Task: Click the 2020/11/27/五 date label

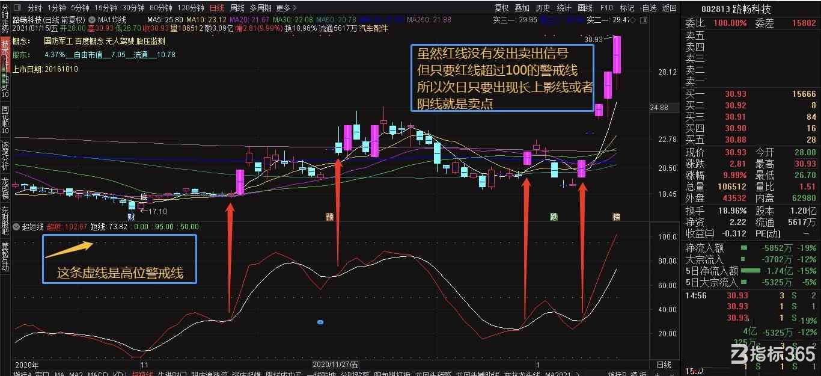Action: pos(335,365)
